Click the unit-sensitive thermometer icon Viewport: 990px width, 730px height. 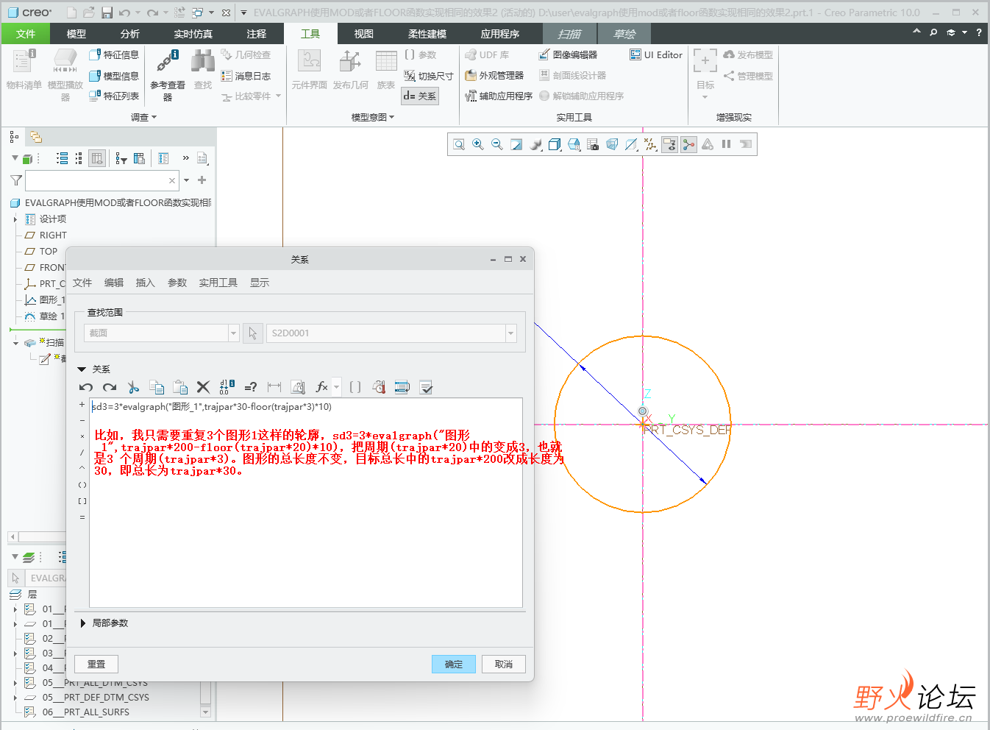pyautogui.click(x=379, y=387)
